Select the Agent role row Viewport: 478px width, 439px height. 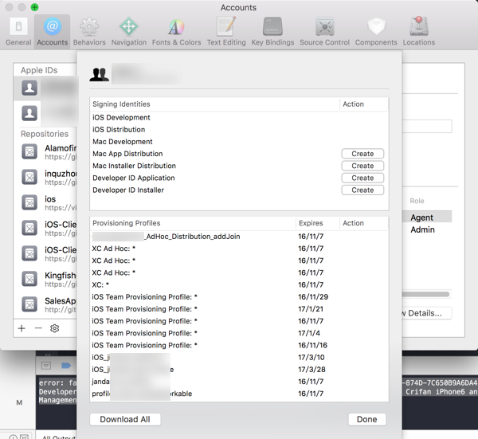[x=427, y=218]
